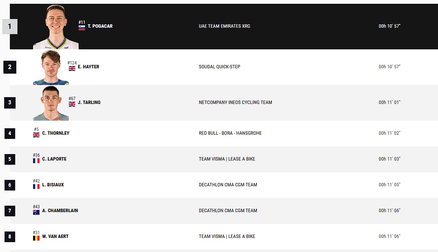The image size is (438, 252).
Task: Open T. Pogacar's rider photo
Action: pyautogui.click(x=56, y=27)
